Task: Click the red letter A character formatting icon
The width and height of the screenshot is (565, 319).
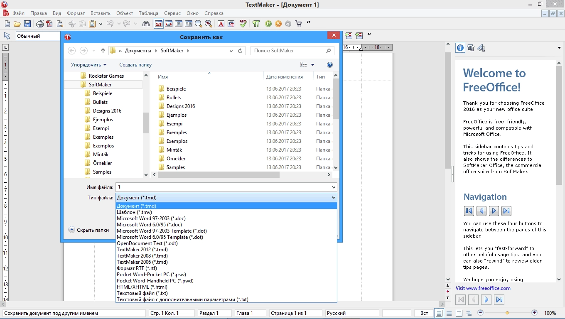Action: (x=221, y=24)
